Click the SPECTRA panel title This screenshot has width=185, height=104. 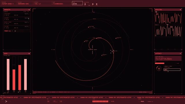tap(158, 10)
